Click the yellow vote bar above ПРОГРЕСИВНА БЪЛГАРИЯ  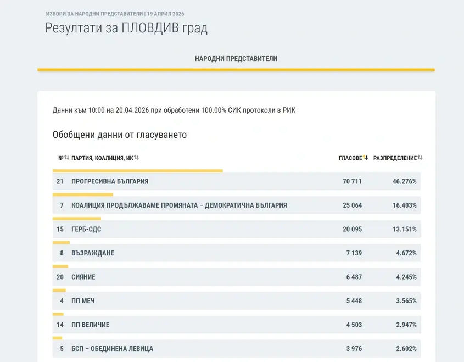coord(137,171)
